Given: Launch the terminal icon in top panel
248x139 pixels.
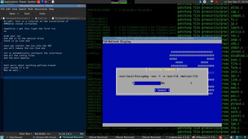Looking at the screenshot, I should [x=50, y=2].
